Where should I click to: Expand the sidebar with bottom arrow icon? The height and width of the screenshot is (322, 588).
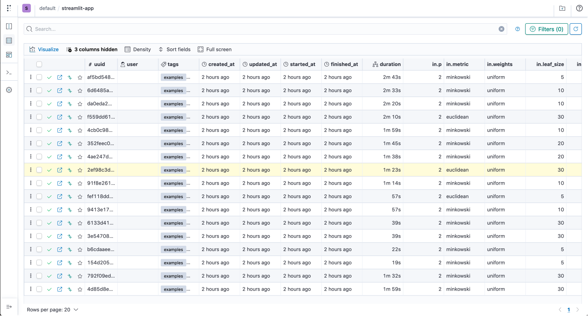(x=9, y=307)
